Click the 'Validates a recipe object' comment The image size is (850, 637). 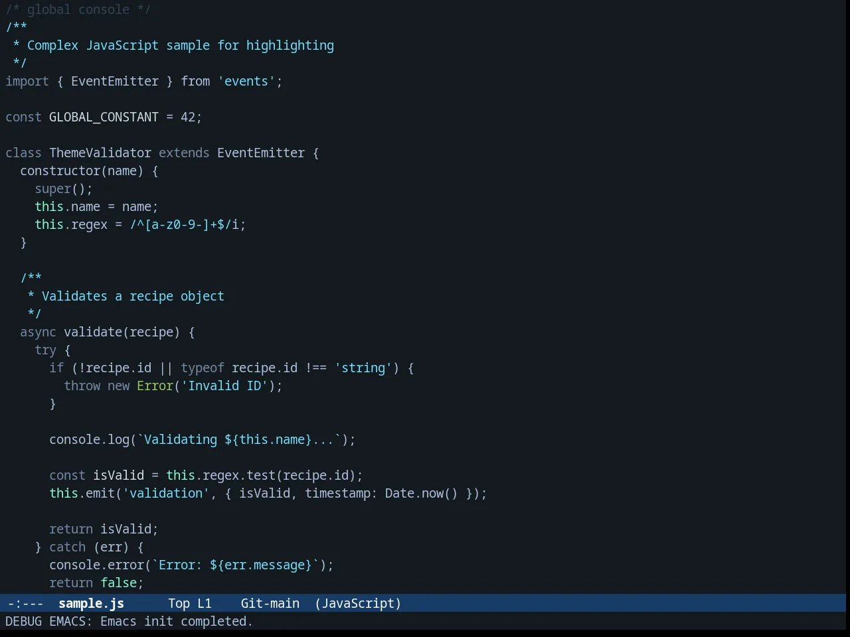pos(133,296)
